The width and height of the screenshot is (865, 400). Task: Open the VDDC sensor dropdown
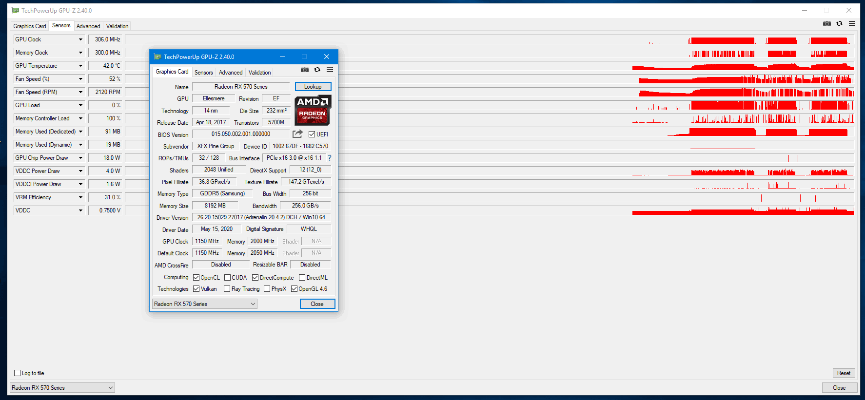[80, 210]
